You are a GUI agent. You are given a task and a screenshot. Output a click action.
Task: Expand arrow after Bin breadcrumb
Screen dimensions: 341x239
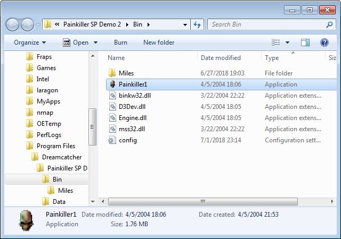point(149,24)
